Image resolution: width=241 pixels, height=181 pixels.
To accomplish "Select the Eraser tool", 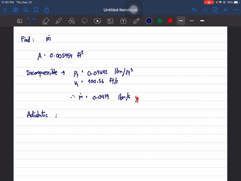I will pyautogui.click(x=46, y=21).
